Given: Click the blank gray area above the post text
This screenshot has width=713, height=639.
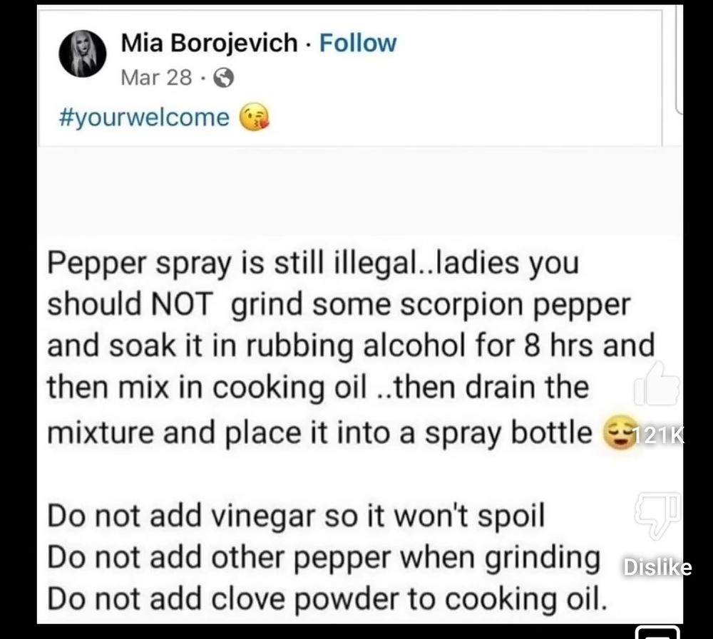Looking at the screenshot, I should (360, 191).
